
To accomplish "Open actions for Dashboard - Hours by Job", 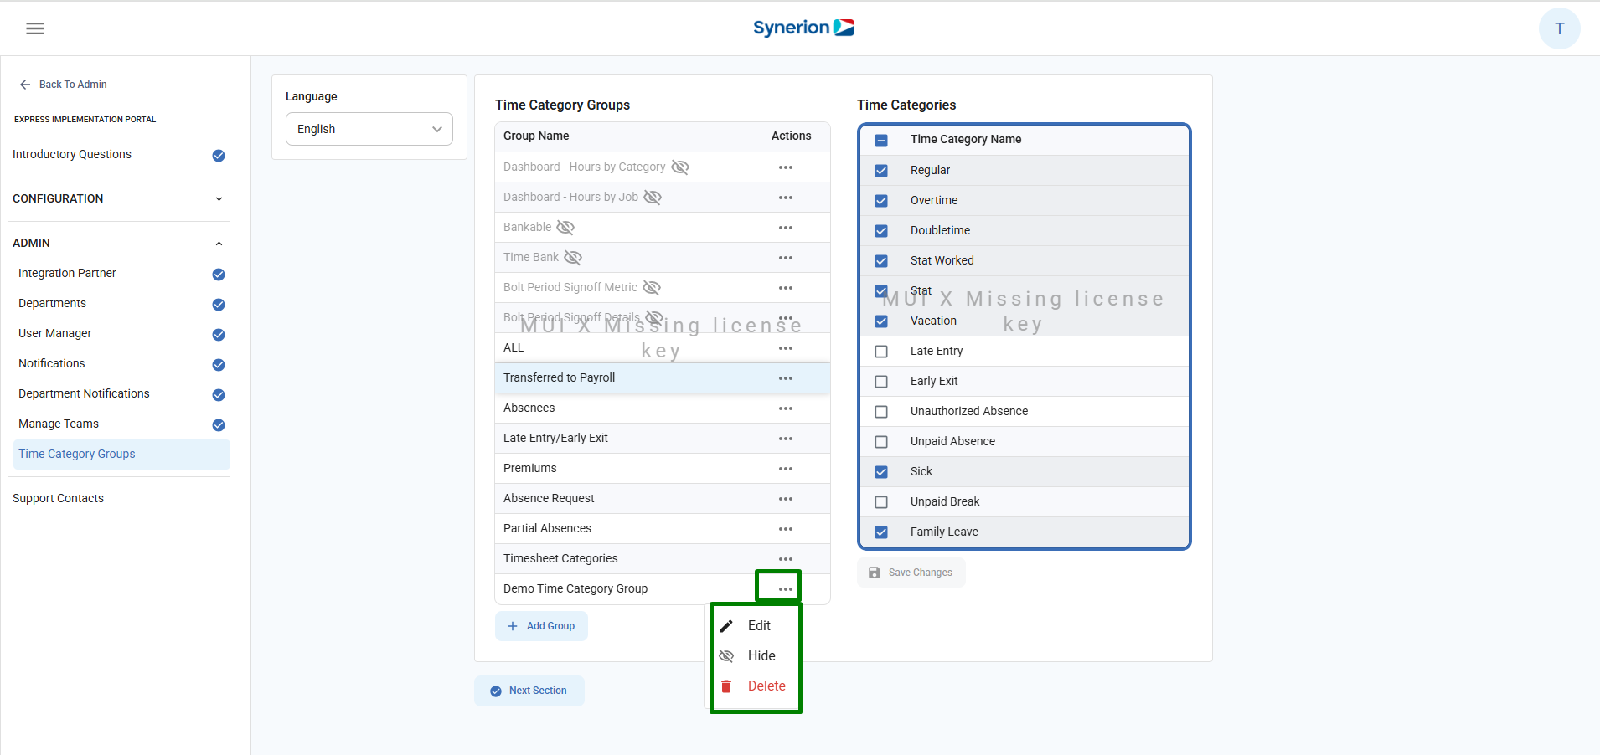I will coord(785,198).
